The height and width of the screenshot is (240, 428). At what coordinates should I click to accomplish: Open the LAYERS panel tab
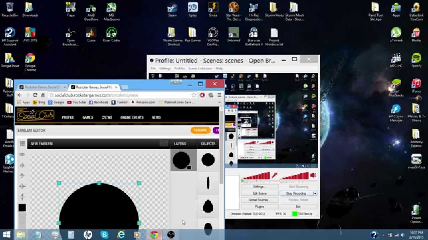pos(180,144)
